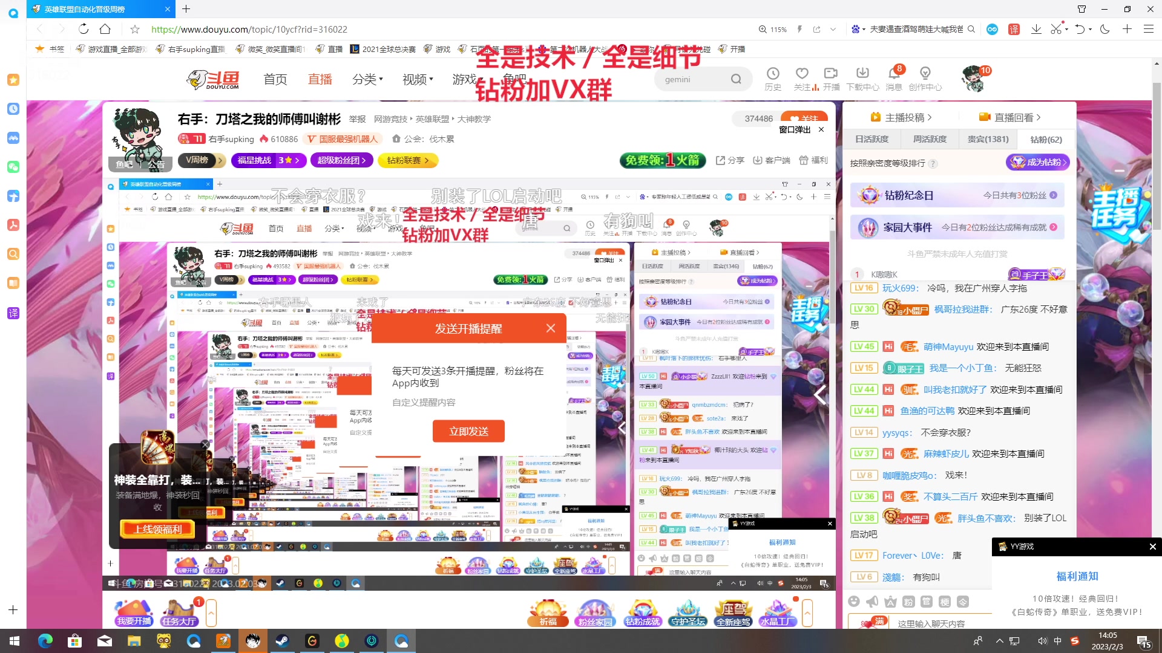
Task: Open 守护圣坛 activity icon
Action: 688,612
